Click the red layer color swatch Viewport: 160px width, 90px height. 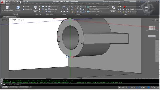point(125,7)
